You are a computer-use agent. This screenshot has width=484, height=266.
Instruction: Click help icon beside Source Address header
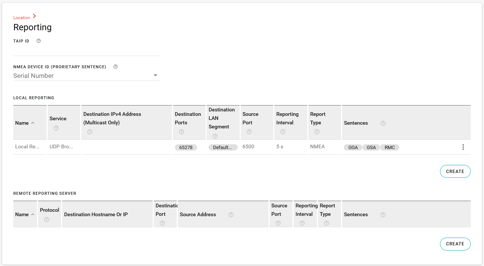(231, 215)
